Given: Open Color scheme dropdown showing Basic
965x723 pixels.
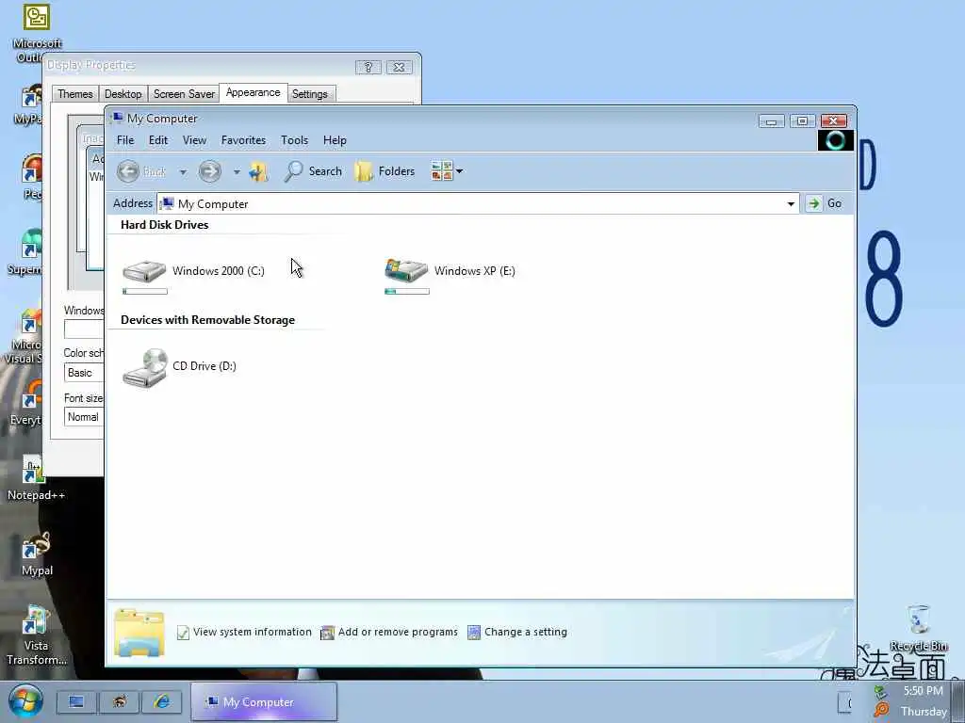Looking at the screenshot, I should coord(84,373).
